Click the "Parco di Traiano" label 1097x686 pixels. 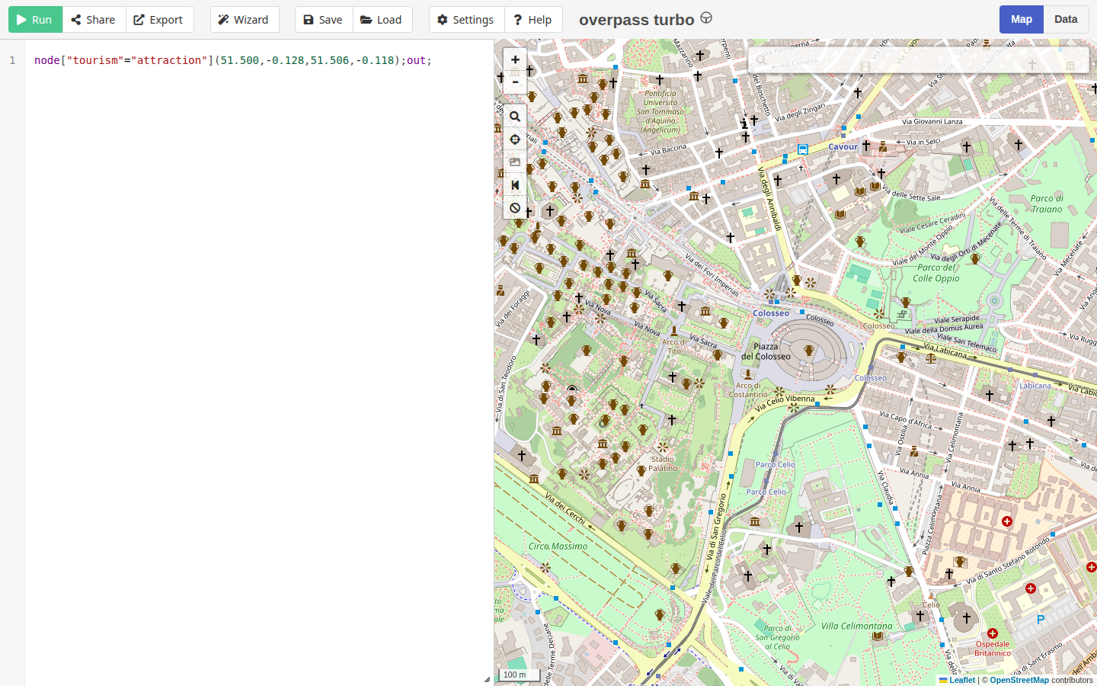[1047, 204]
